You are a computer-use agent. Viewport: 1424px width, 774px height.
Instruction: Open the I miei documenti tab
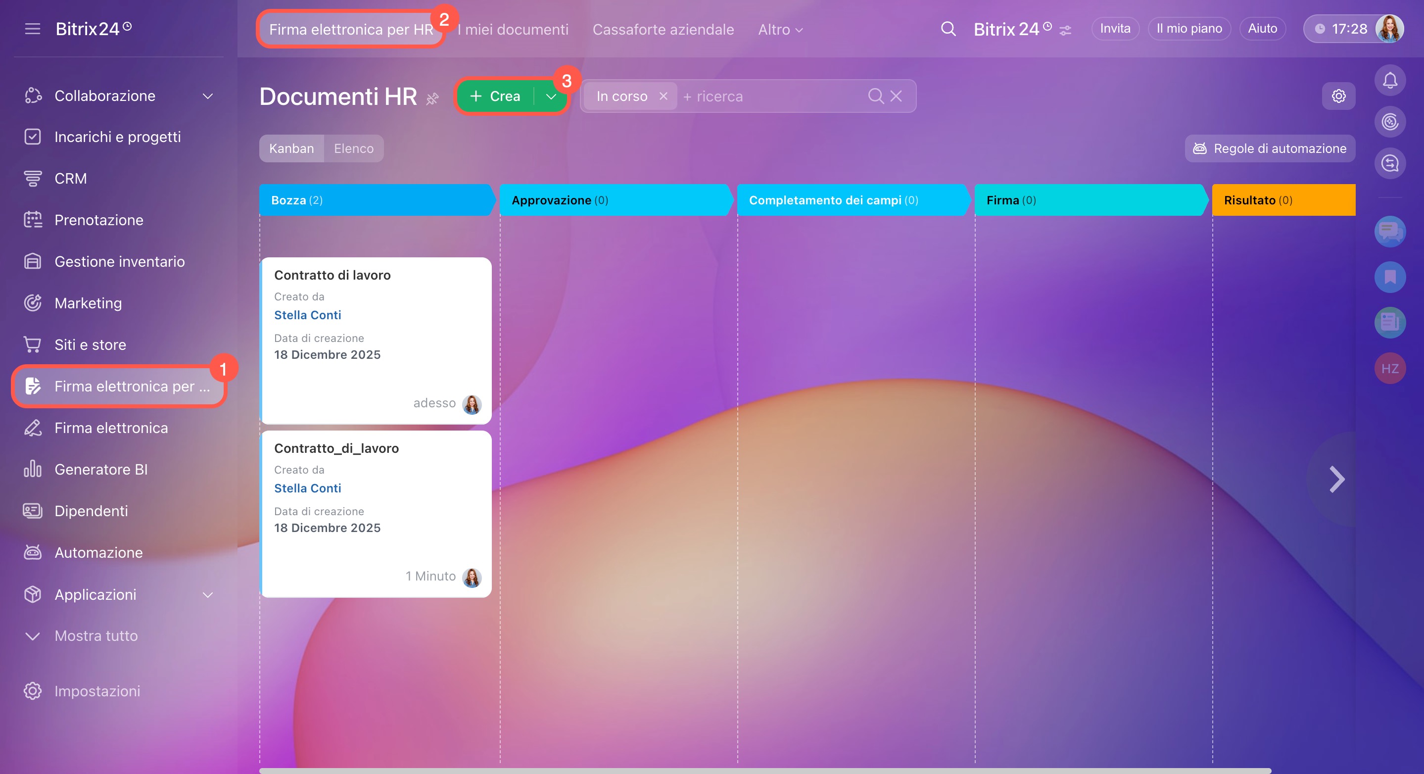513,29
